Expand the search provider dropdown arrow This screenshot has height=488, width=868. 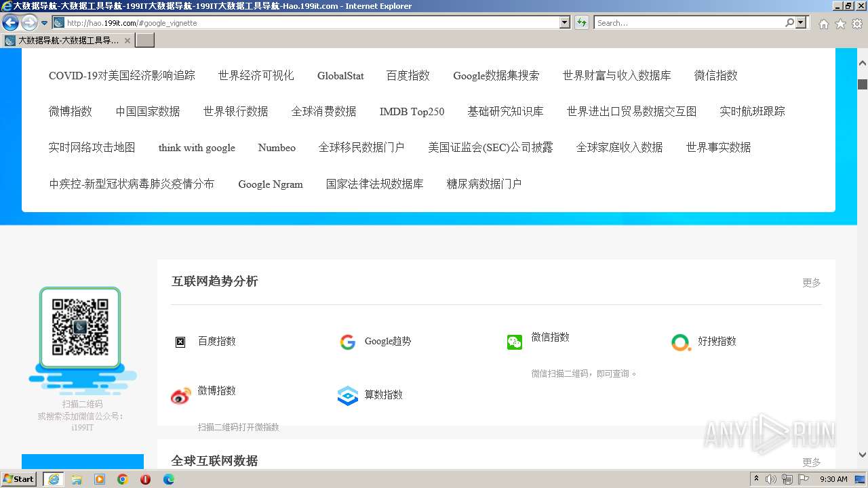click(x=802, y=23)
